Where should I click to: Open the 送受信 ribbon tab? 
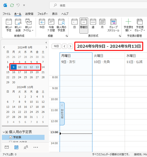click(29, 14)
